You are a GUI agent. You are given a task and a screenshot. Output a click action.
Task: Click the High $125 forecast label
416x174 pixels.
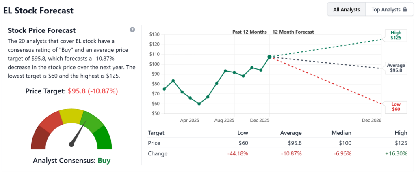tap(396, 35)
